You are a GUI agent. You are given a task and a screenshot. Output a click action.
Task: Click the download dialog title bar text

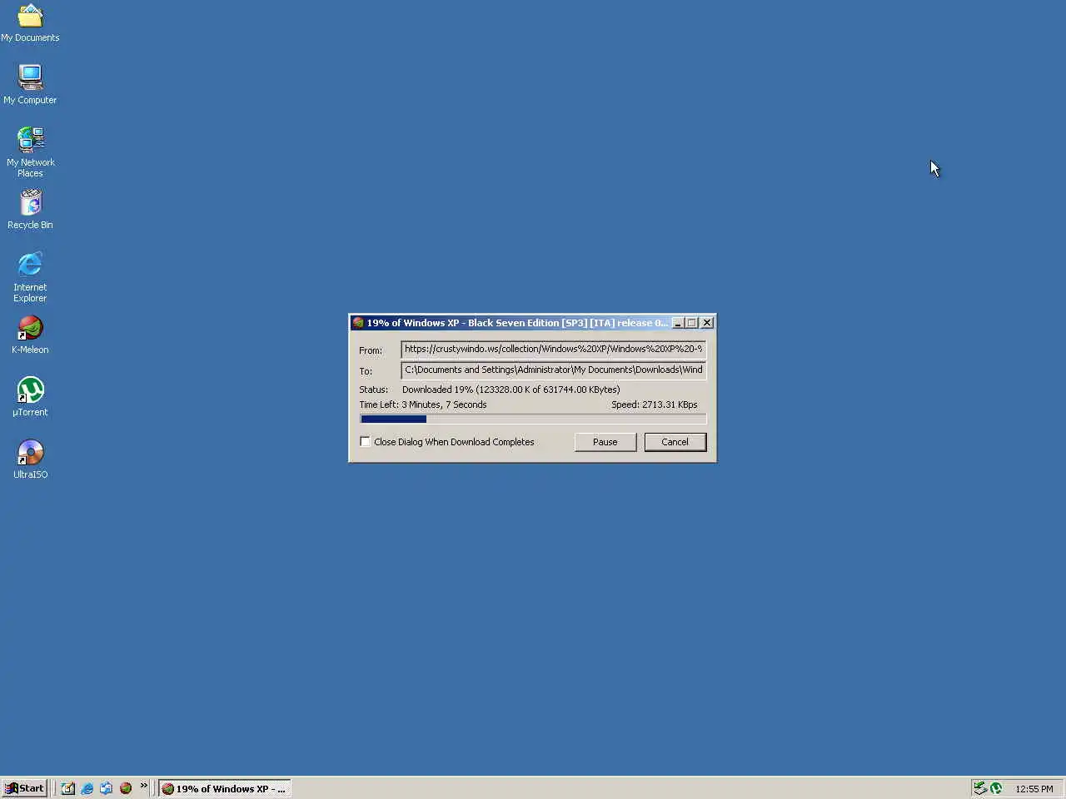pos(516,323)
